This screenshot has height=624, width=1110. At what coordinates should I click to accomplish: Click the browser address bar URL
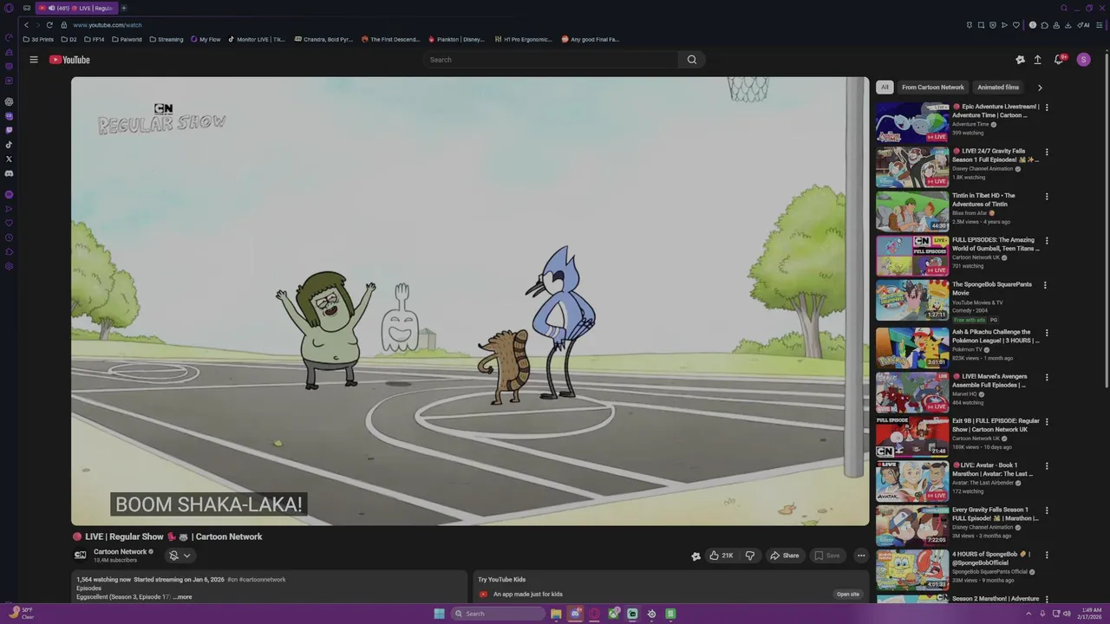pyautogui.click(x=108, y=25)
